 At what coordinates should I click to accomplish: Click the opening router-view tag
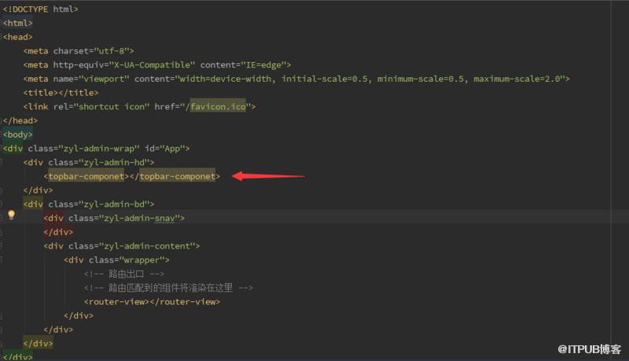(116, 302)
